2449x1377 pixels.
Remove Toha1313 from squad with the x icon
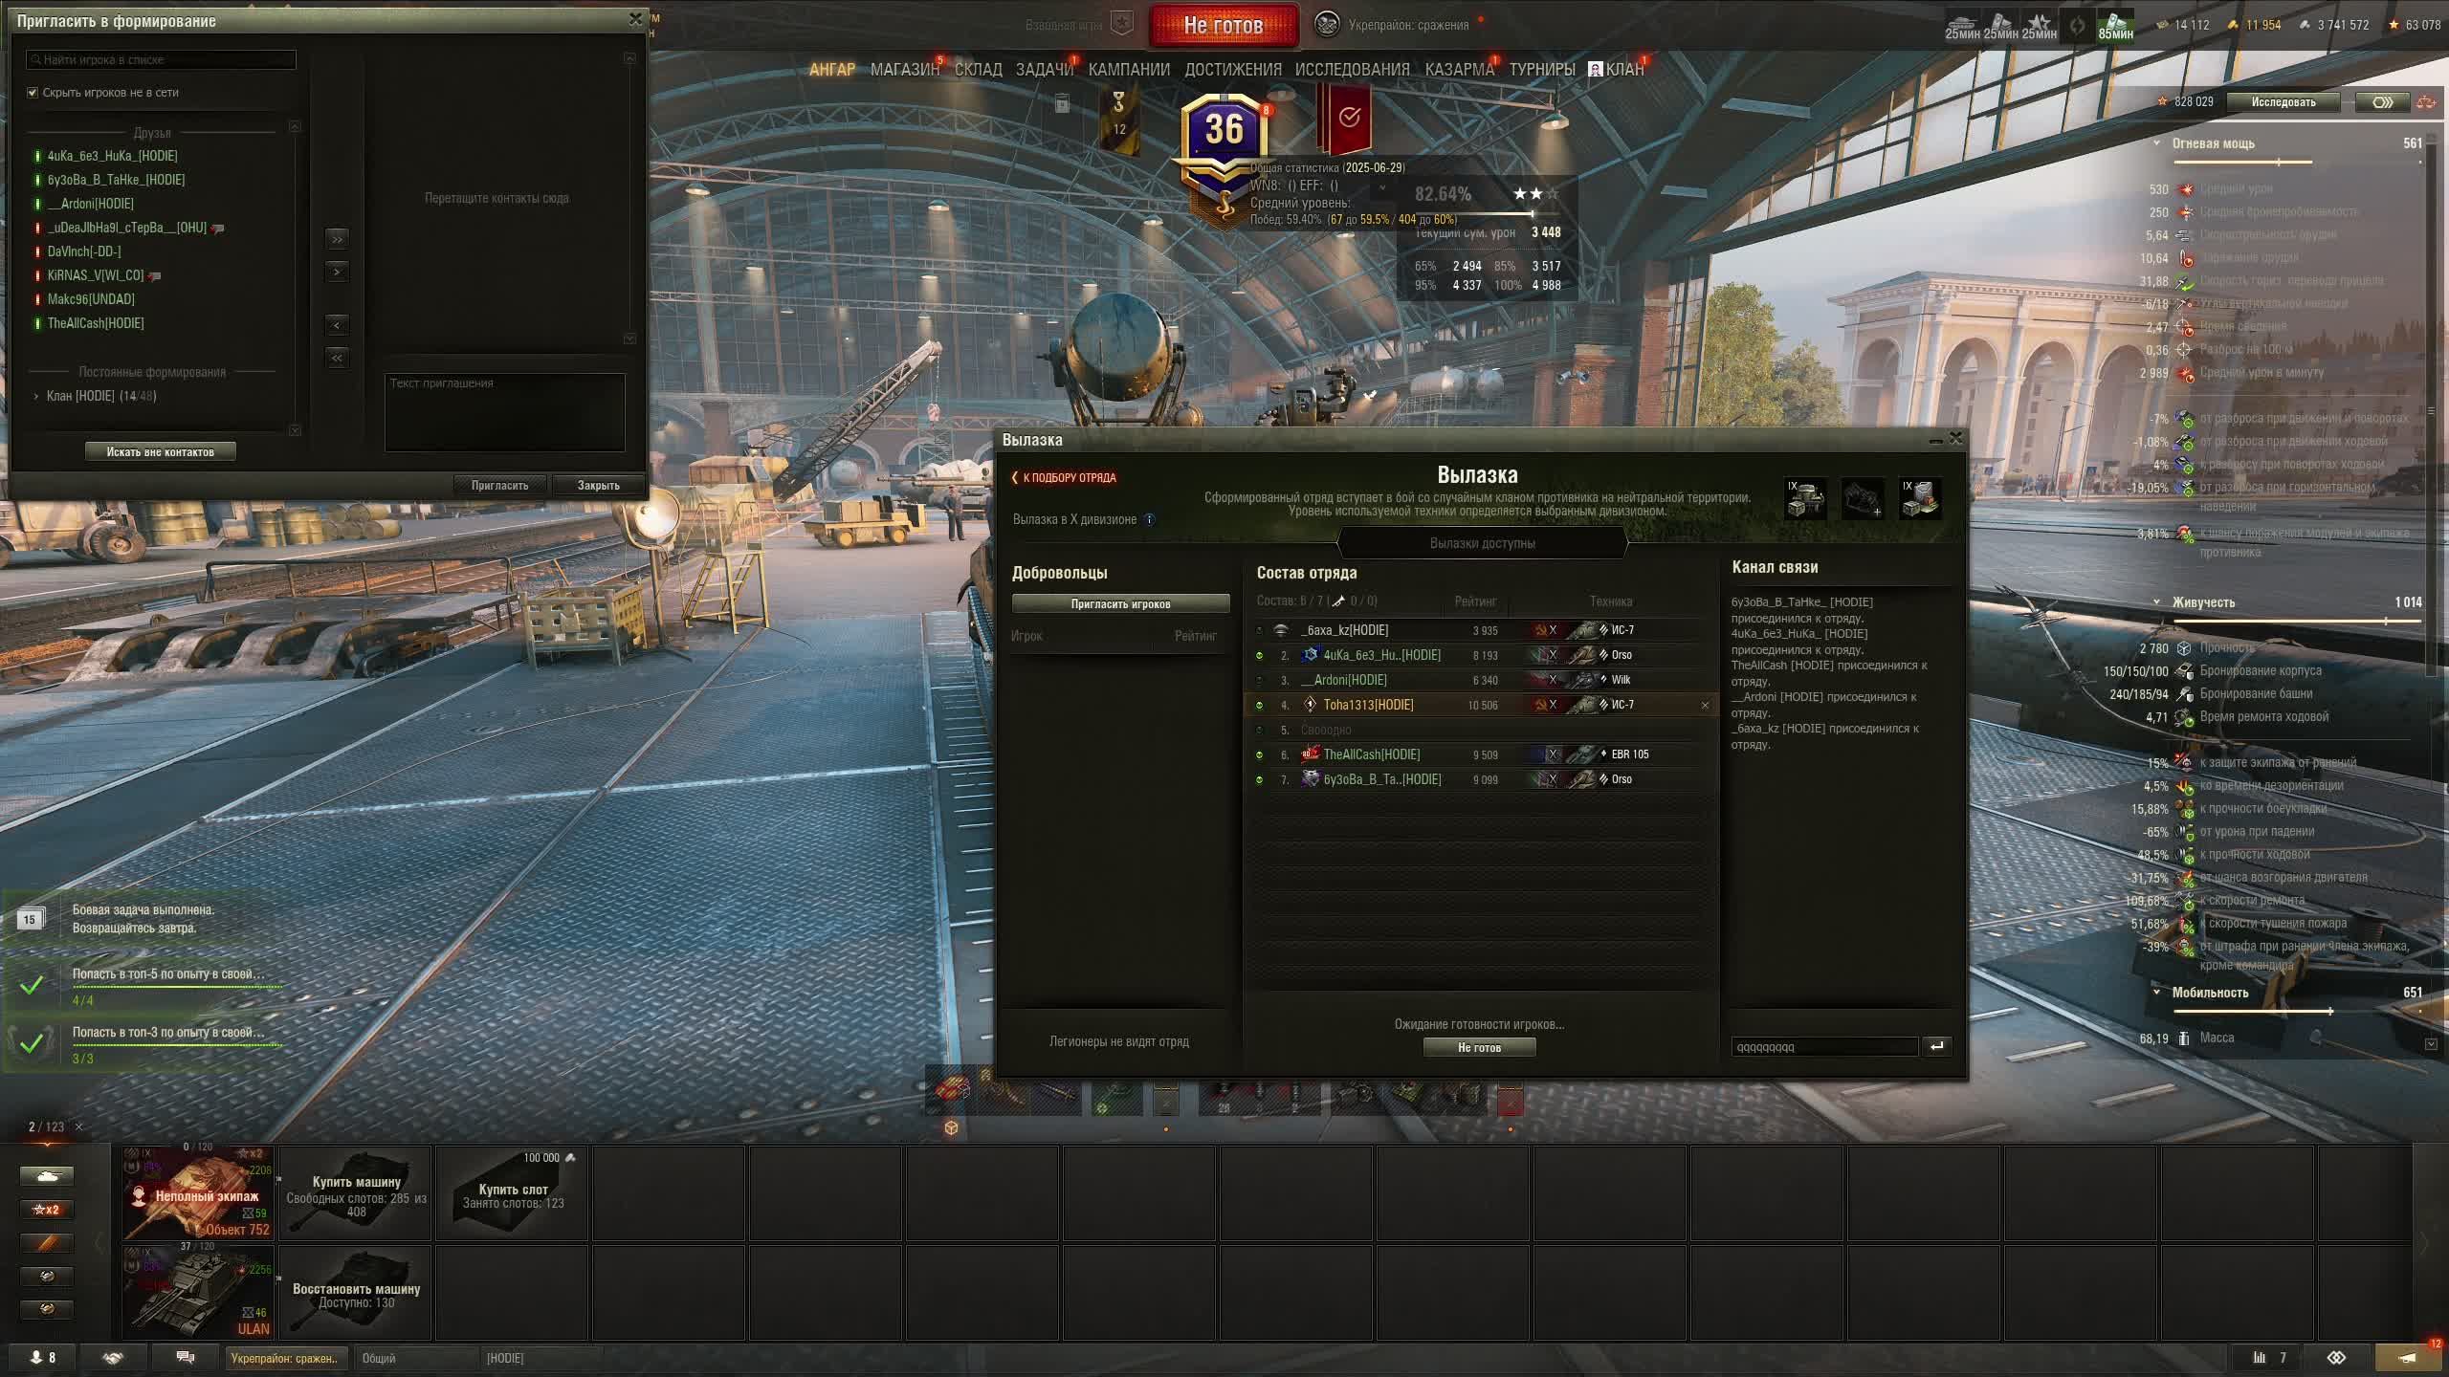(1705, 705)
